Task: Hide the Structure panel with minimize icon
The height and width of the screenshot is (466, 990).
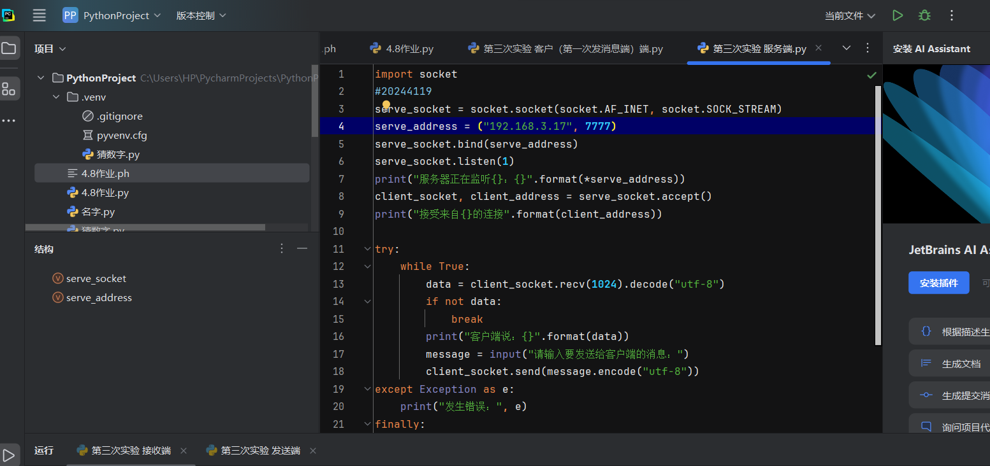Action: (x=302, y=249)
